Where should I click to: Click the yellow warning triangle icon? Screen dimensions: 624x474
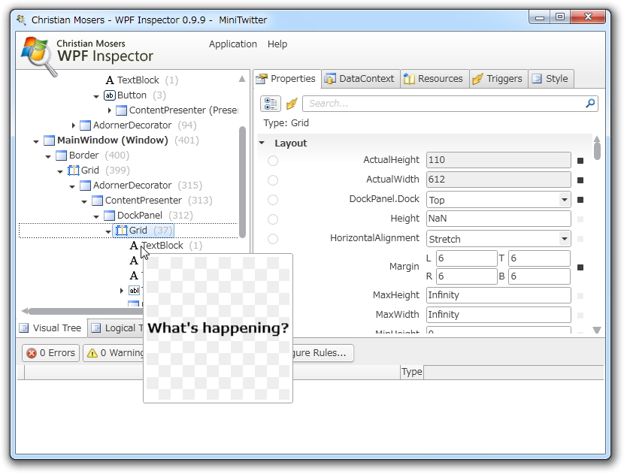92,353
